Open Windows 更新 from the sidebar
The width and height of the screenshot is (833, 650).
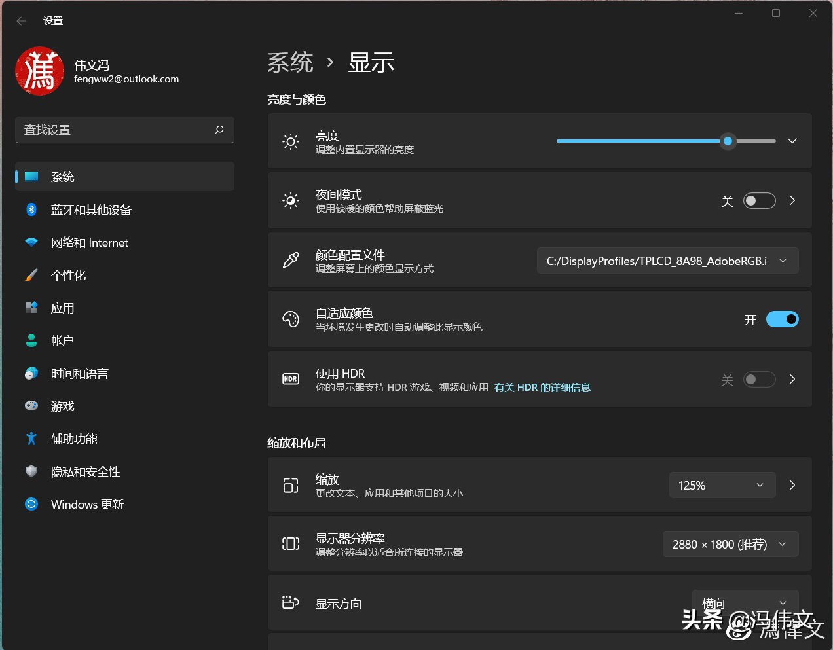click(87, 504)
